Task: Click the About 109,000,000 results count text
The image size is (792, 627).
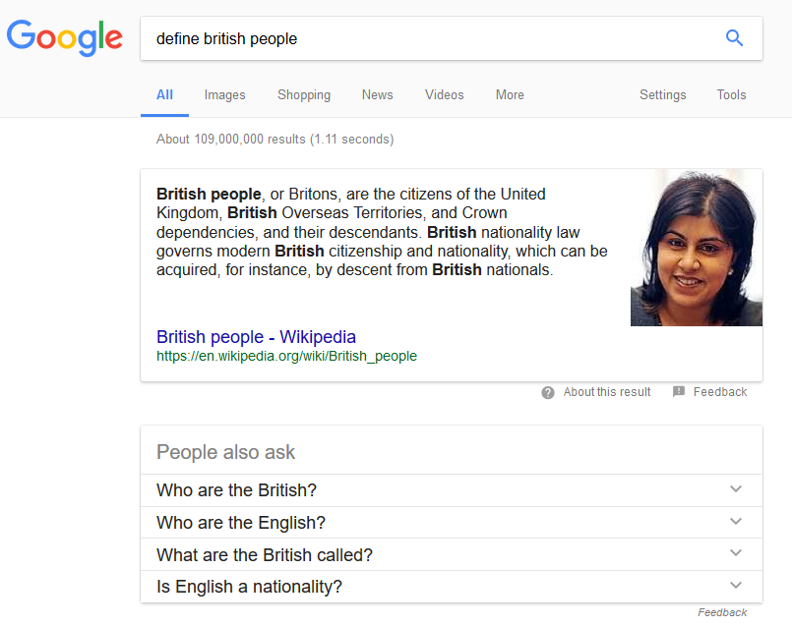Action: 274,140
